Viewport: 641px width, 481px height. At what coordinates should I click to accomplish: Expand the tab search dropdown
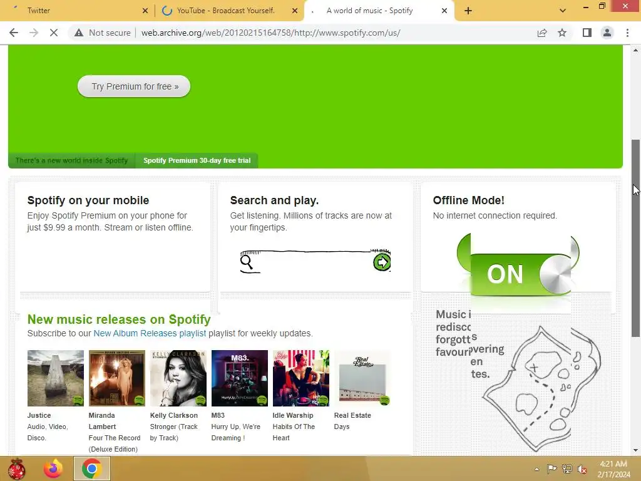[563, 11]
